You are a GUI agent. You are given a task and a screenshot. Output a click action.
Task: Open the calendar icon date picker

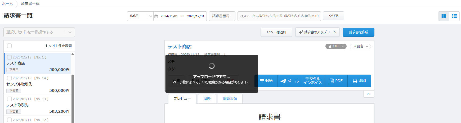tap(156, 16)
